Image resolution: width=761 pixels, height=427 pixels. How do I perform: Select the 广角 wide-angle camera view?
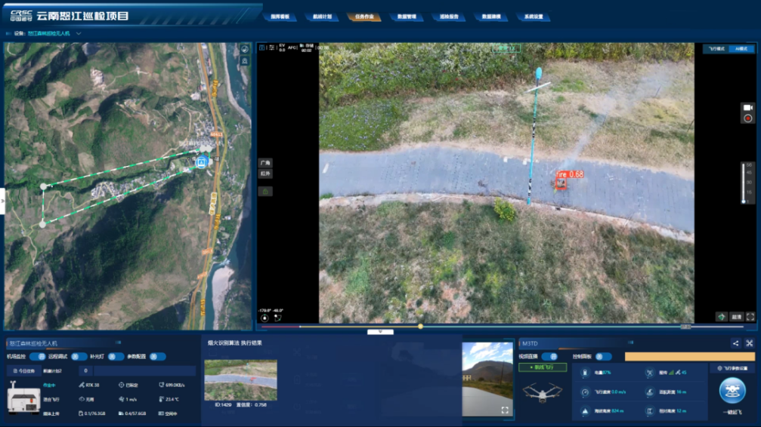pos(265,163)
